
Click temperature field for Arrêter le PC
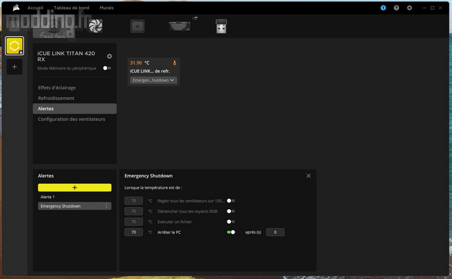coord(133,232)
